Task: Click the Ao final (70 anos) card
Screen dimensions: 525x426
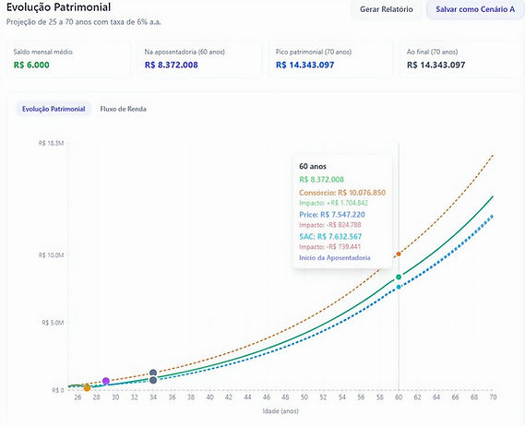Action: (462, 59)
